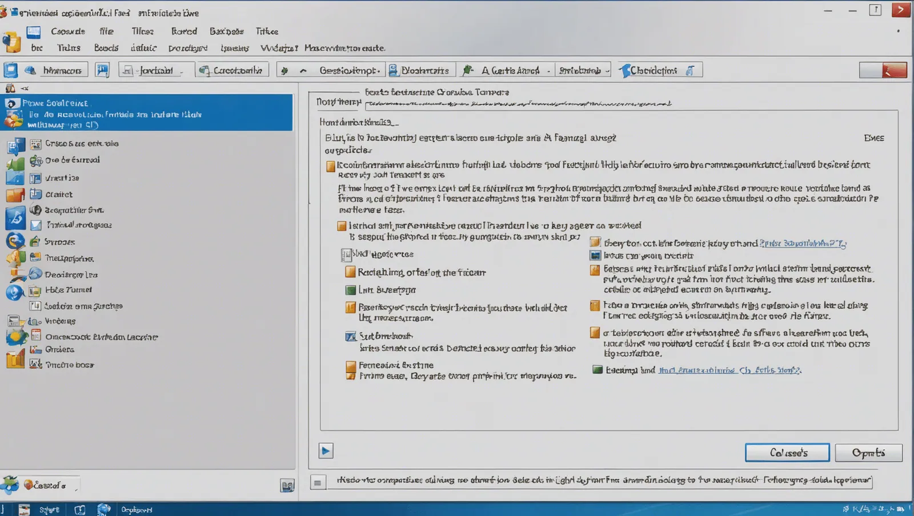Open the first item in the top menu row

[x=68, y=31]
